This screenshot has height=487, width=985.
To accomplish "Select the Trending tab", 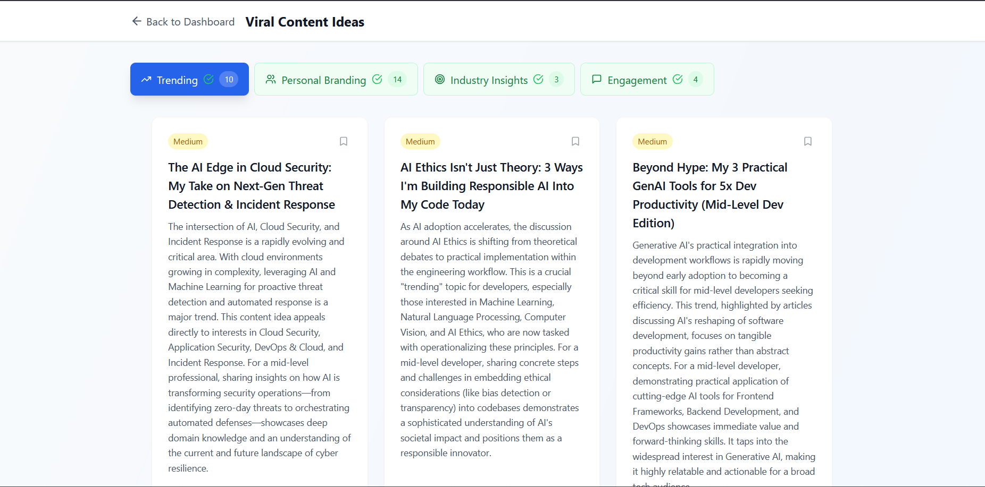I will [189, 79].
